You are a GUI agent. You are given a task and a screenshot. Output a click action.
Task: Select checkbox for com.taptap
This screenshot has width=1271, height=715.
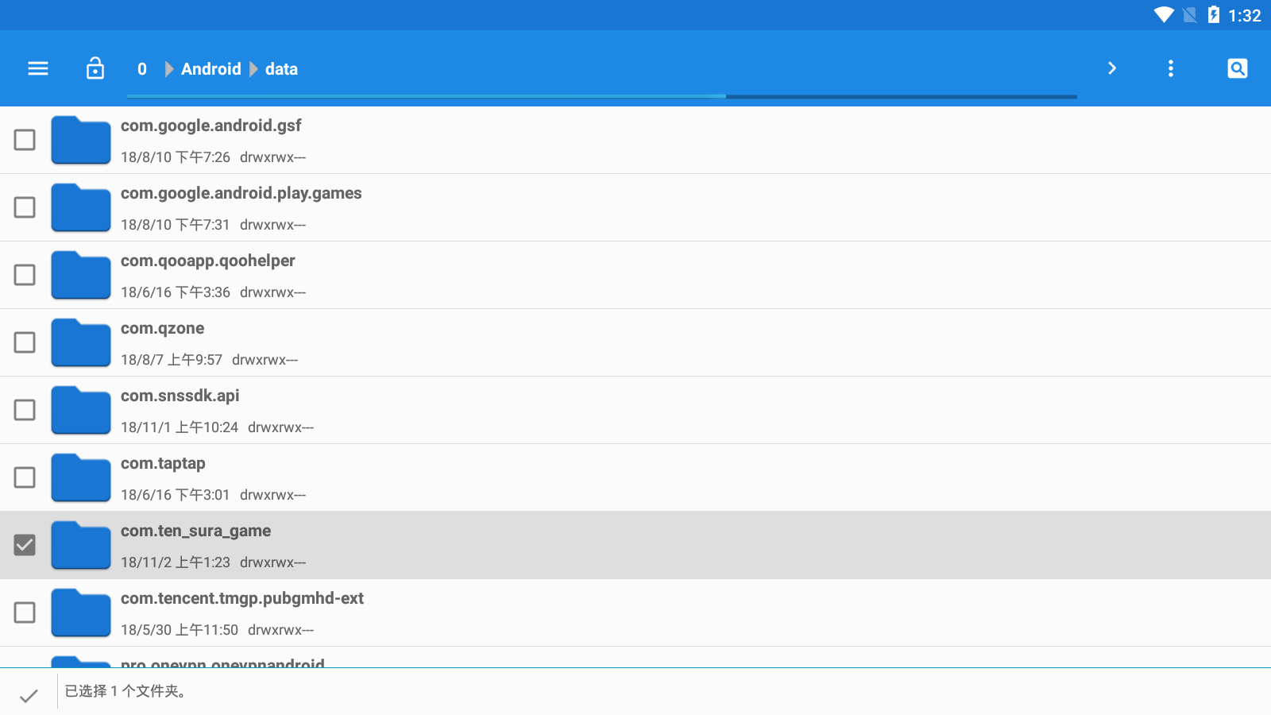(25, 477)
